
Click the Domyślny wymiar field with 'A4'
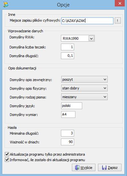(x=68, y=114)
